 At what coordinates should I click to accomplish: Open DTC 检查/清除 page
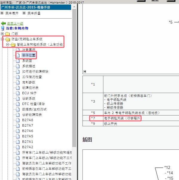[33, 104]
